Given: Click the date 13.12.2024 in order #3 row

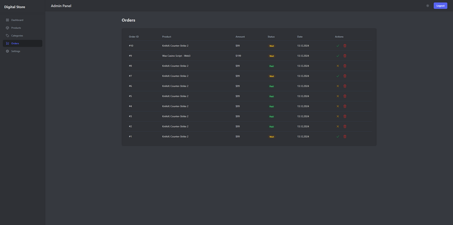Looking at the screenshot, I should coord(303,116).
